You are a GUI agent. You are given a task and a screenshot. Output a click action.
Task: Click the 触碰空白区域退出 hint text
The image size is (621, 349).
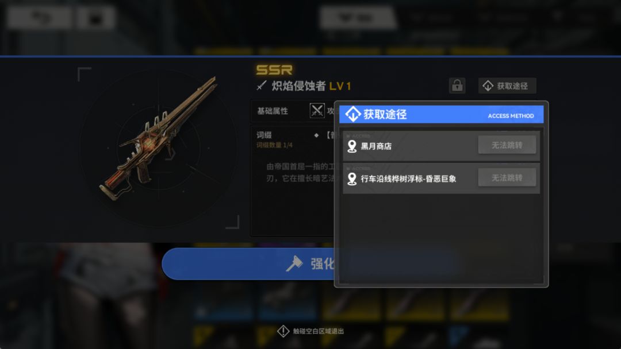coord(319,331)
